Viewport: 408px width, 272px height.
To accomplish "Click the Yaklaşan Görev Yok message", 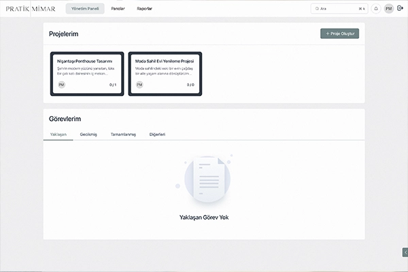I will click(x=204, y=218).
